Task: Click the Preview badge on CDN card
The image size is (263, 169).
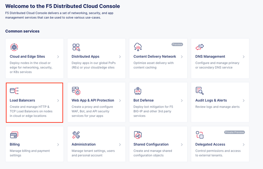Action: pos(177,44)
